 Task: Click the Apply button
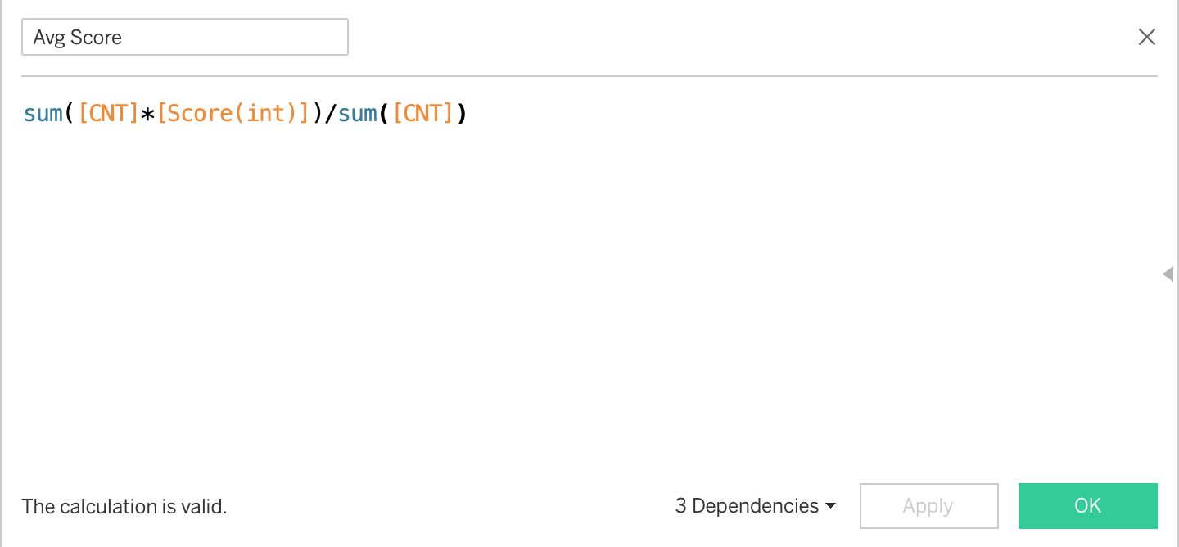928,506
